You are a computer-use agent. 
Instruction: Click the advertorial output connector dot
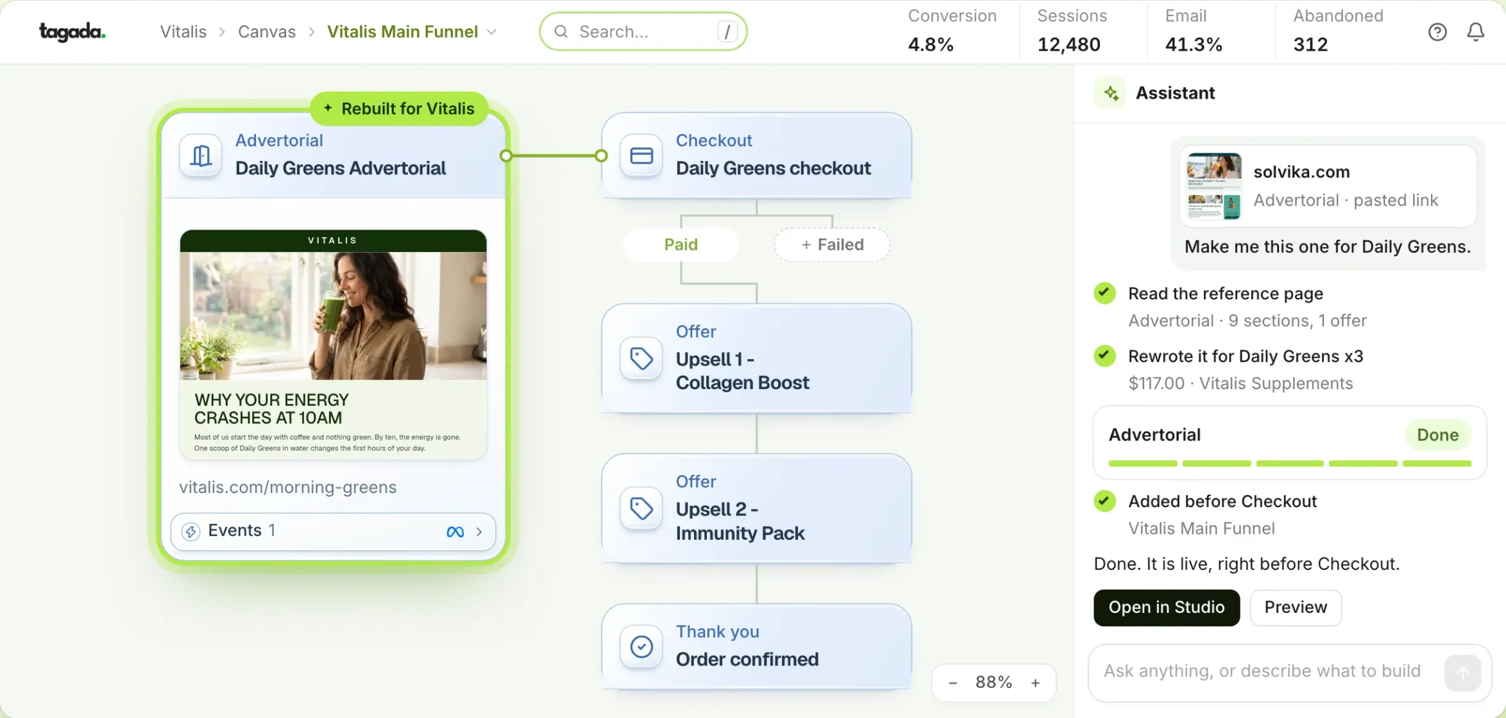coord(506,155)
